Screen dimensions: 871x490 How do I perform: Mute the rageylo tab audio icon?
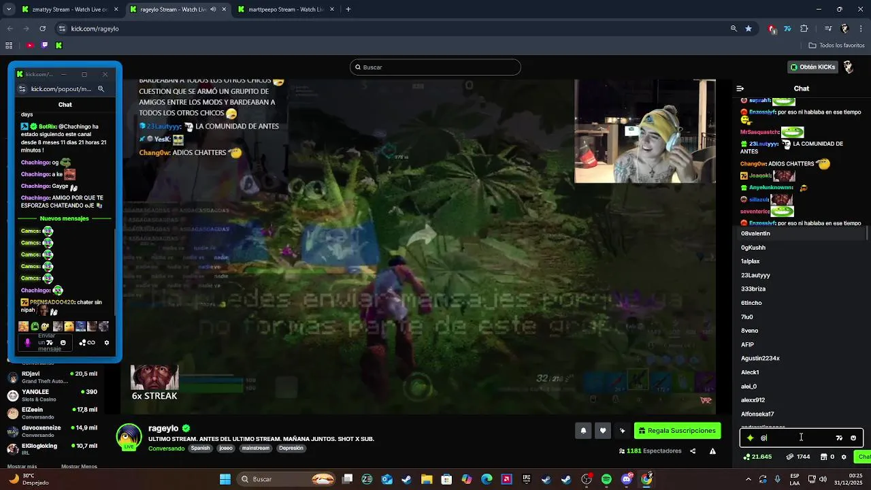click(213, 10)
